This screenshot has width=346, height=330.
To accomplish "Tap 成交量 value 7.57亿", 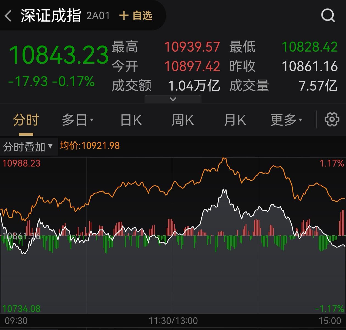I will [x=318, y=86].
